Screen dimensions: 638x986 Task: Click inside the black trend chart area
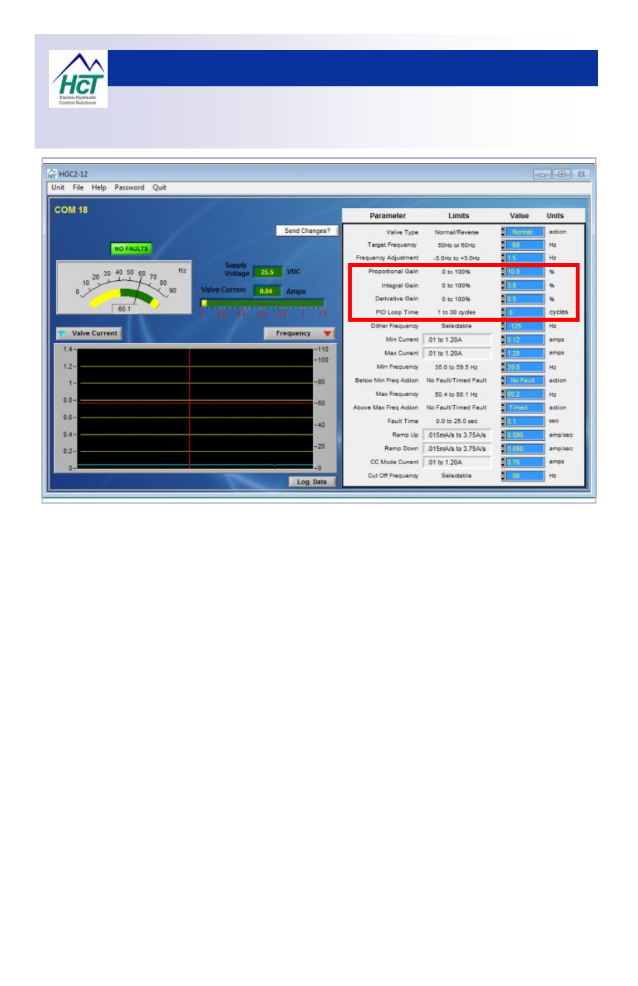click(195, 408)
